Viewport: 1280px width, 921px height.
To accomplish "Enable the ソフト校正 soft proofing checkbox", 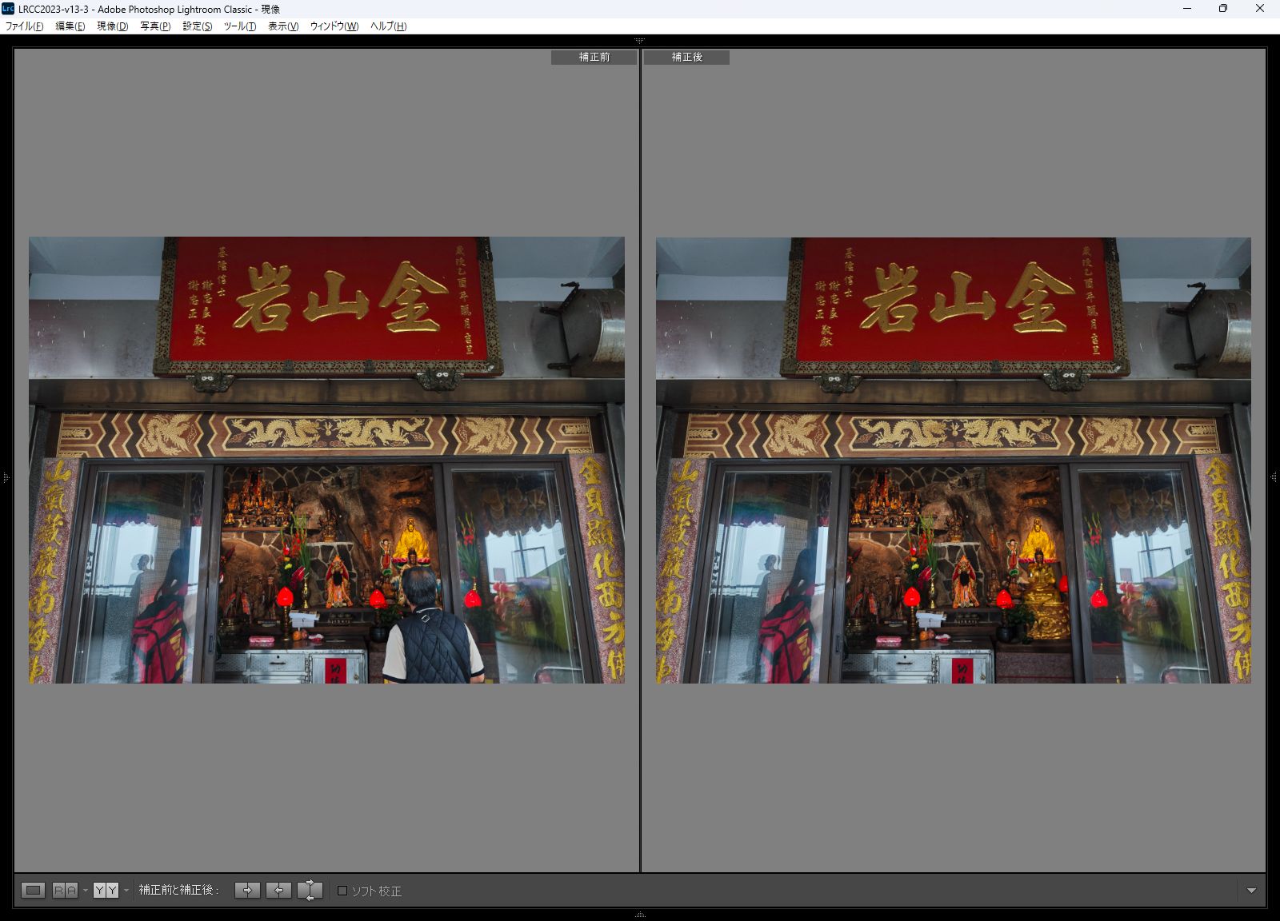I will tap(342, 891).
